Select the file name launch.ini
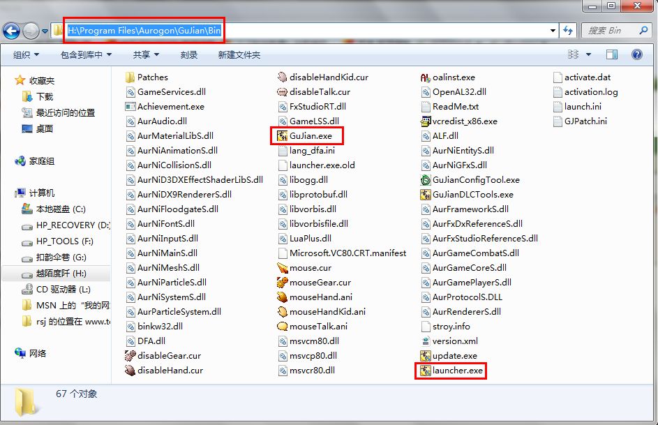658x425 pixels. pos(583,107)
